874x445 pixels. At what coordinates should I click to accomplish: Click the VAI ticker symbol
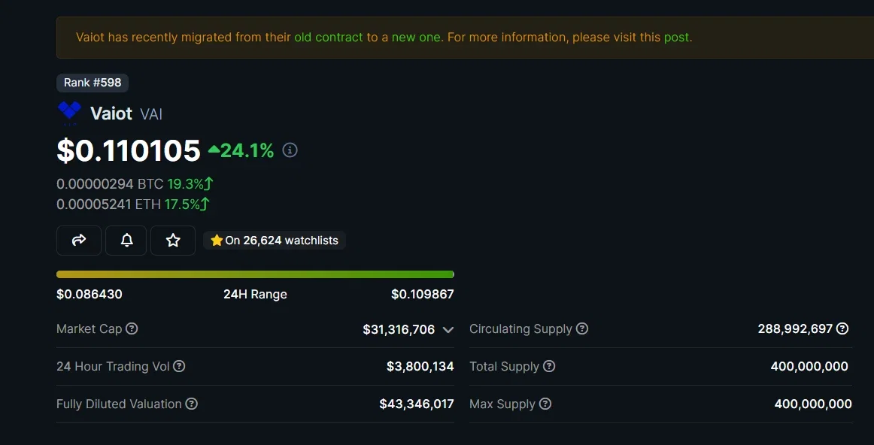point(151,114)
